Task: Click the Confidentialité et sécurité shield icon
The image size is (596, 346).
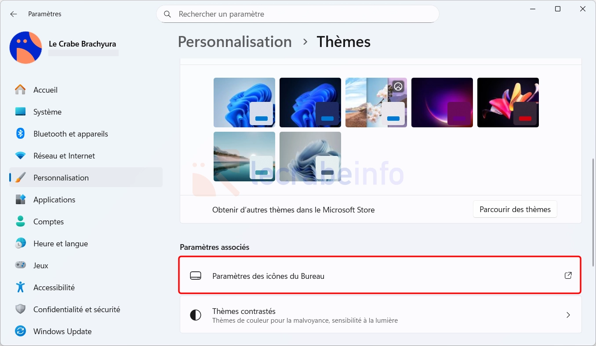Action: click(x=20, y=309)
